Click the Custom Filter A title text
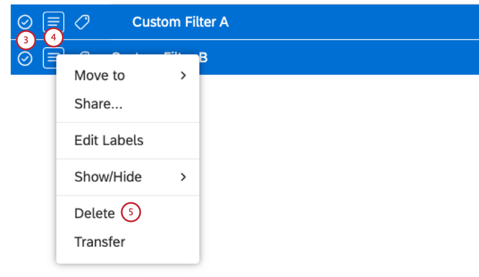 point(180,22)
